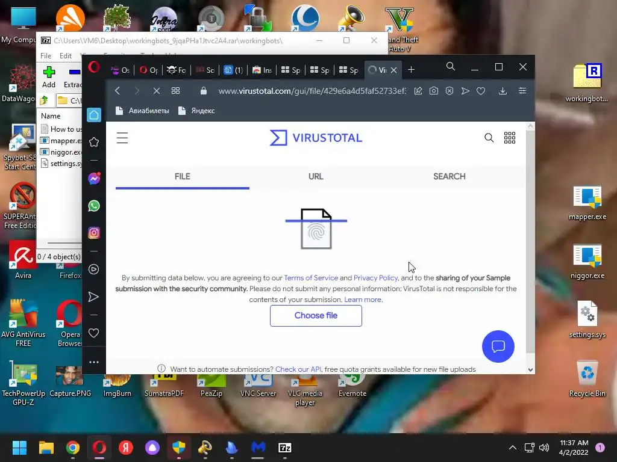Viewport: 617px width, 462px height.
Task: Open volume icon in system tray
Action: (x=544, y=448)
